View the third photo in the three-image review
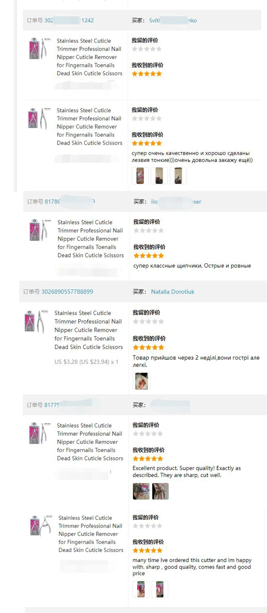The height and width of the screenshot is (613, 267). (178, 176)
